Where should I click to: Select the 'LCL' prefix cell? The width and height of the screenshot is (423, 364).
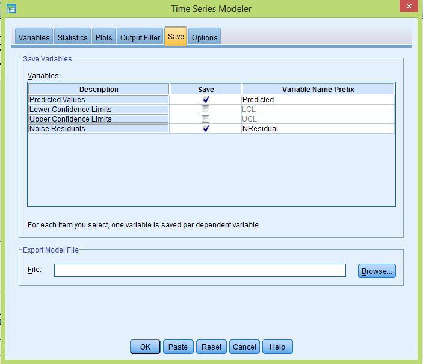coord(318,110)
